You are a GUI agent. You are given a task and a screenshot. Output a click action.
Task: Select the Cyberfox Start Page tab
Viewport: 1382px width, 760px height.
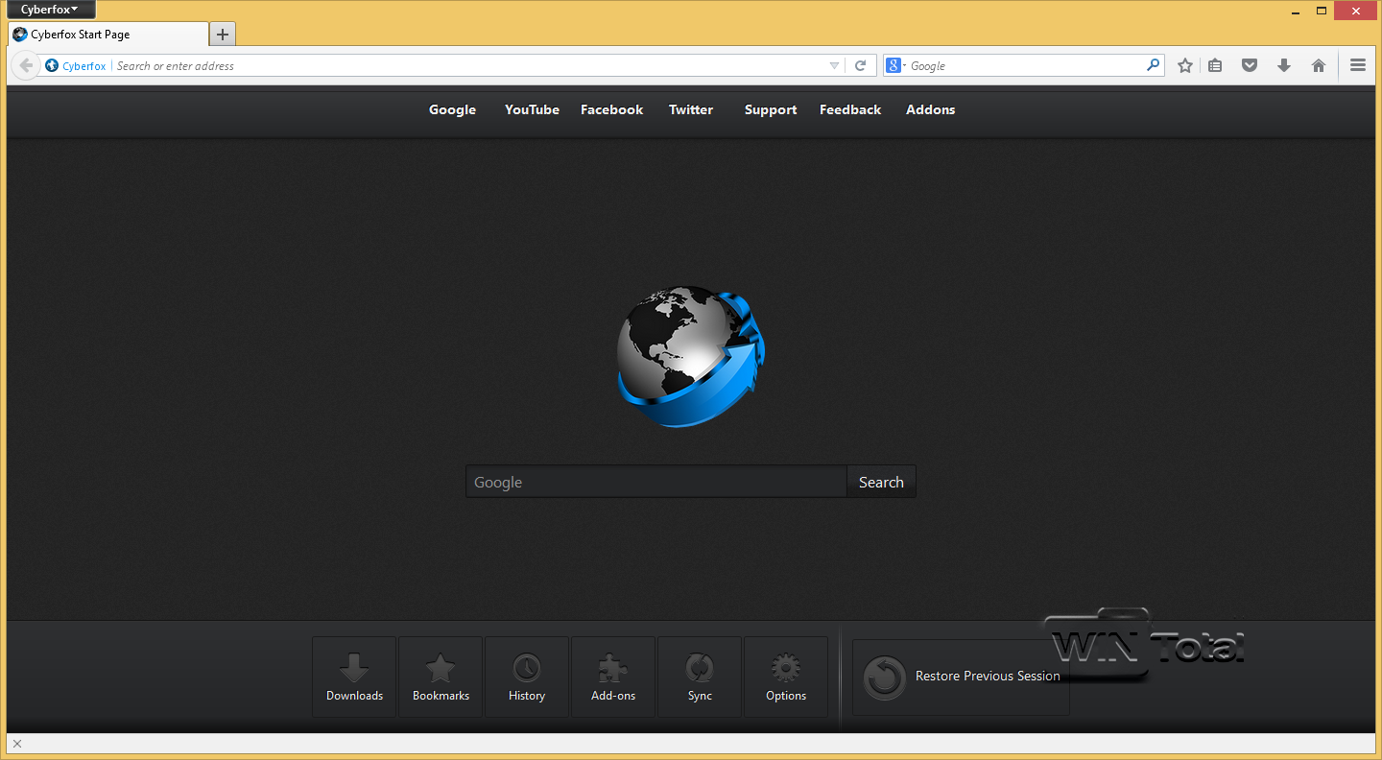point(107,35)
